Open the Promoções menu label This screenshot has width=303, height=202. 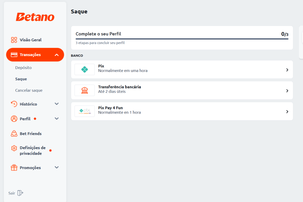pos(30,168)
